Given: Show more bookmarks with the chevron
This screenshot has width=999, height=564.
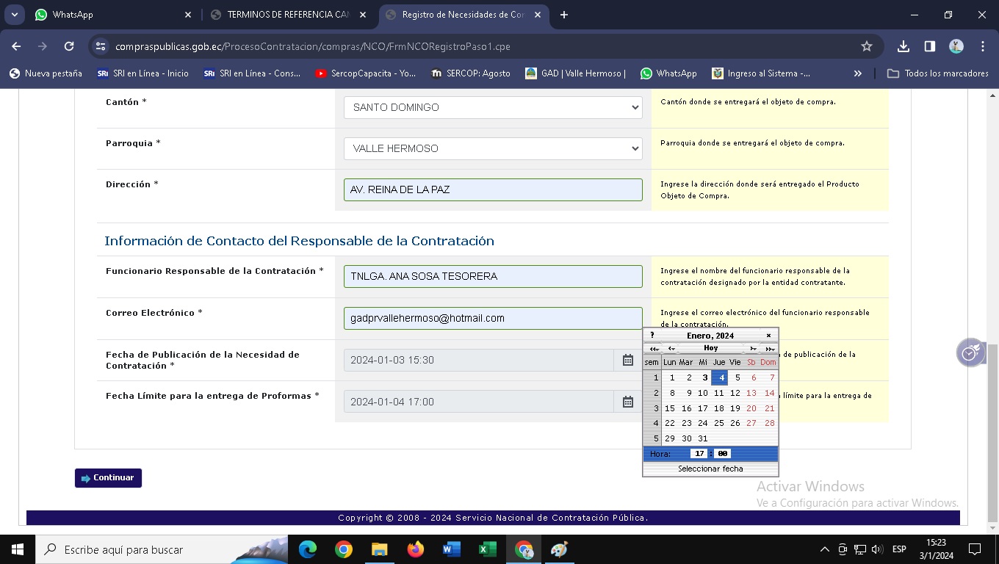Looking at the screenshot, I should coord(857,73).
